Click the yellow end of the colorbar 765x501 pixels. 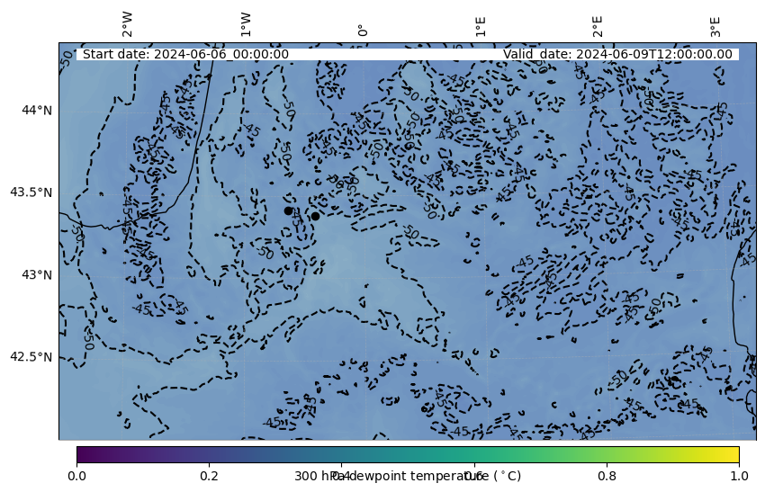pyautogui.click(x=734, y=453)
